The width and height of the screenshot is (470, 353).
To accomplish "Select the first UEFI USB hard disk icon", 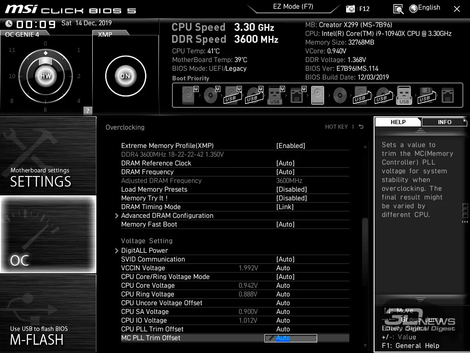I will (233, 95).
